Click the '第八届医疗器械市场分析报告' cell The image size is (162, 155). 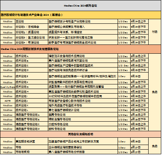(x=83, y=152)
